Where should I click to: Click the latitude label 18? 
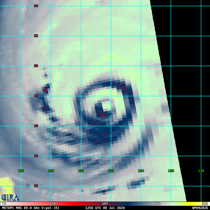pyautogui.click(x=36, y=96)
